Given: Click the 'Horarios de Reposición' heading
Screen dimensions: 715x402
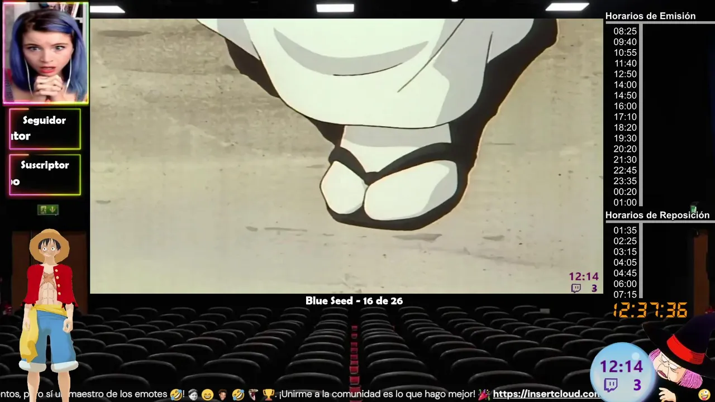Looking at the screenshot, I should point(657,215).
